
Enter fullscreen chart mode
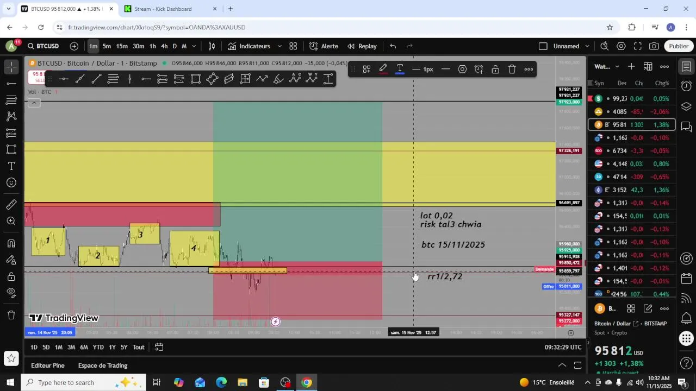point(638,46)
